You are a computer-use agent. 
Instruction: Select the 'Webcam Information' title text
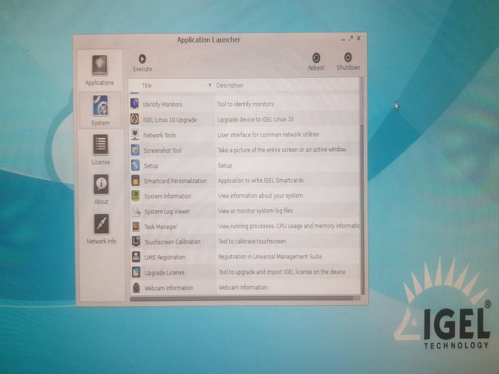(169, 288)
